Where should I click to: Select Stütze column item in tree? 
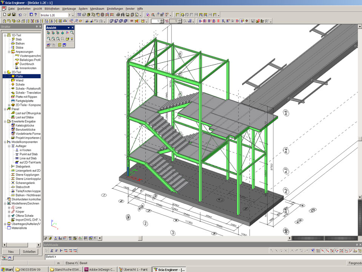click(x=19, y=48)
